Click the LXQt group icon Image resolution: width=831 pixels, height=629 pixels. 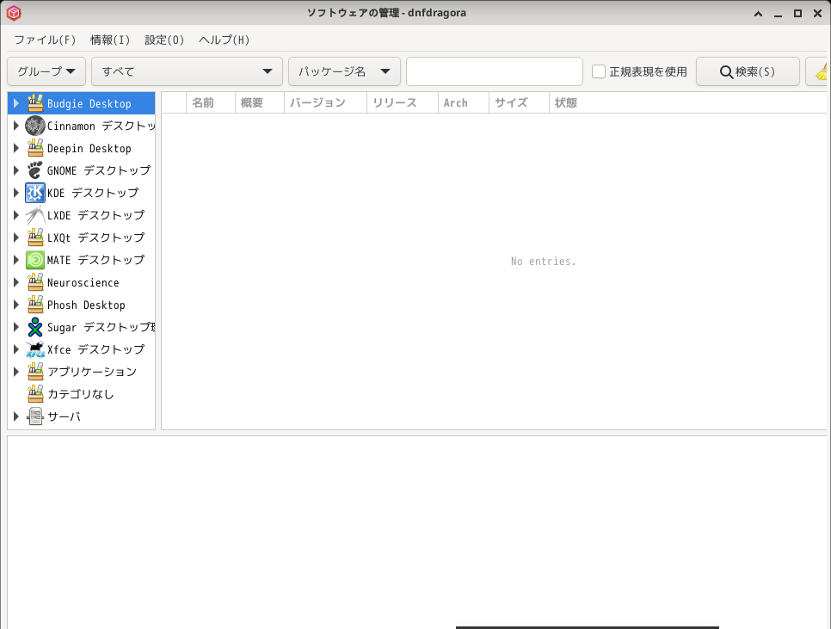pyautogui.click(x=35, y=237)
